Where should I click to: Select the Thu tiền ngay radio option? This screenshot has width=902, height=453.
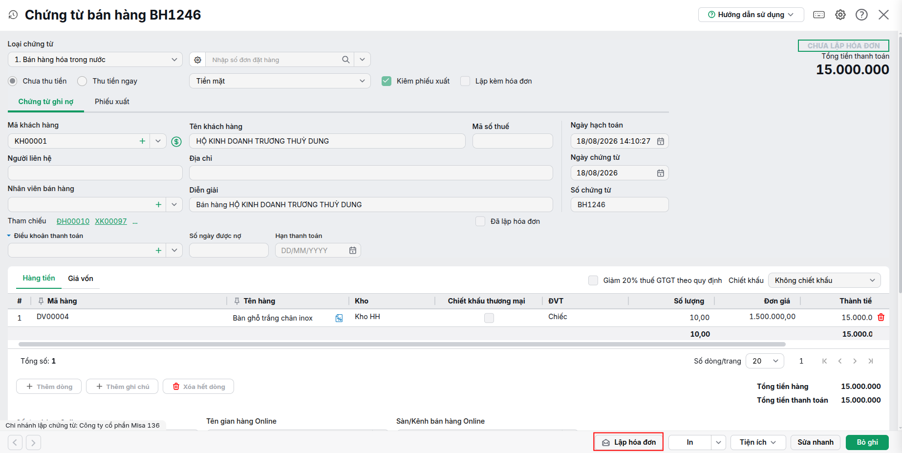pyautogui.click(x=82, y=81)
